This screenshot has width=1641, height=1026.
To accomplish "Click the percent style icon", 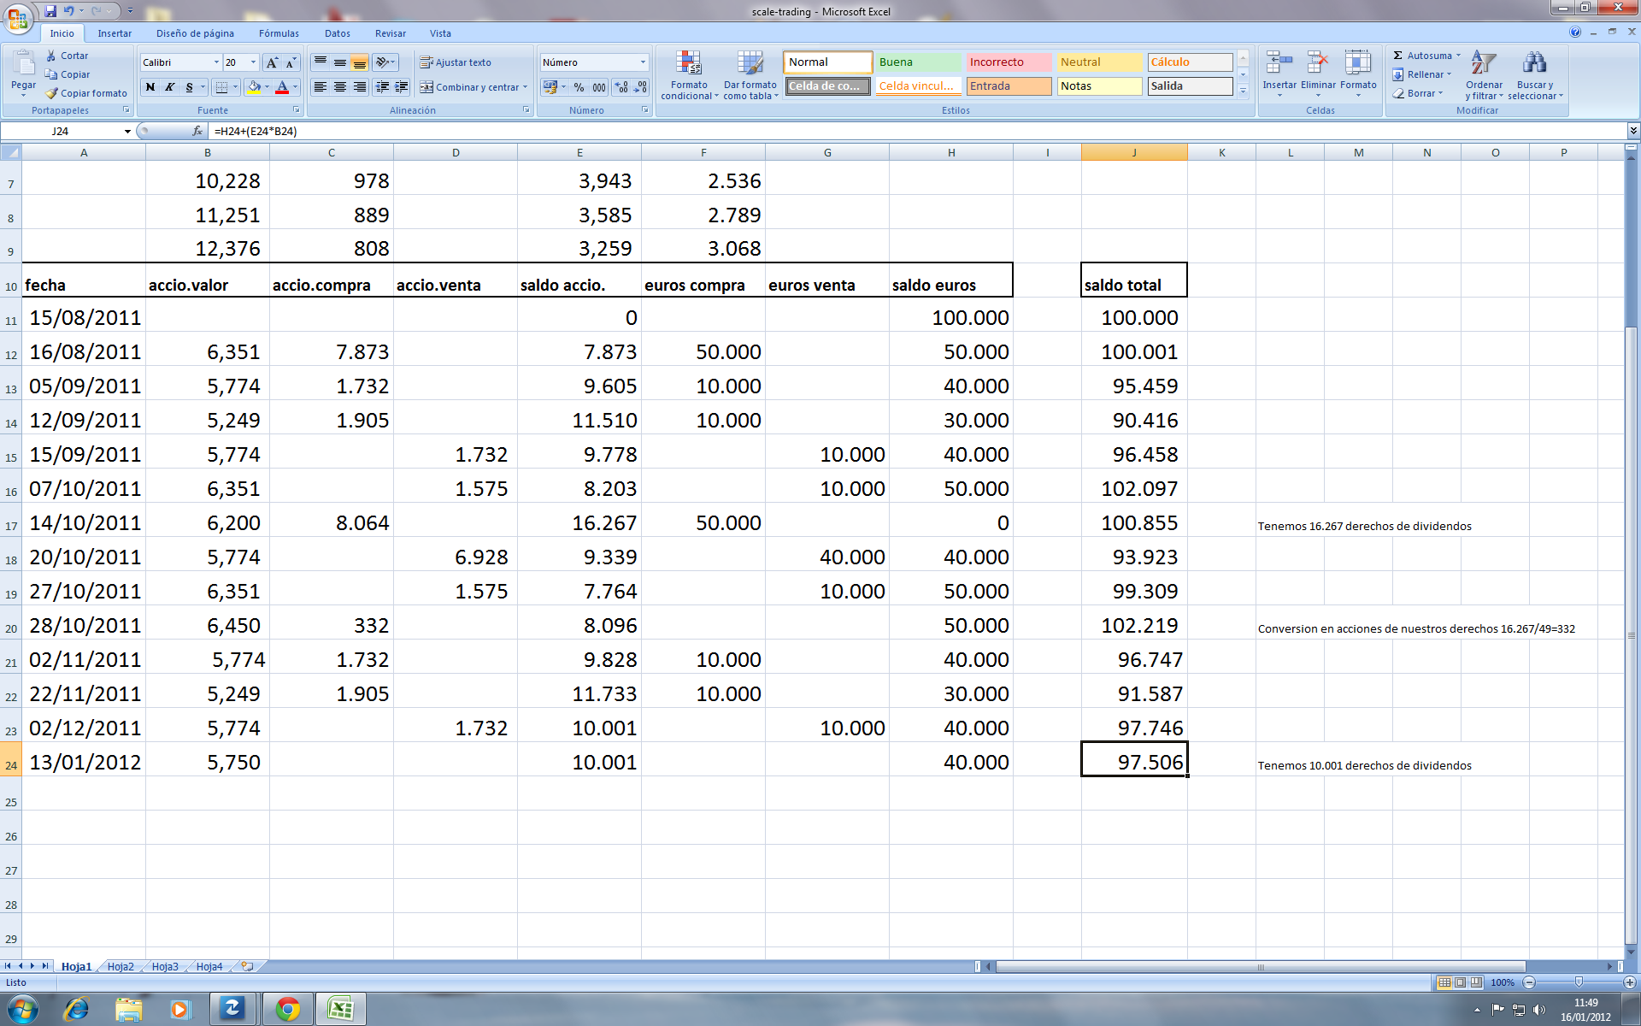I will tap(579, 87).
